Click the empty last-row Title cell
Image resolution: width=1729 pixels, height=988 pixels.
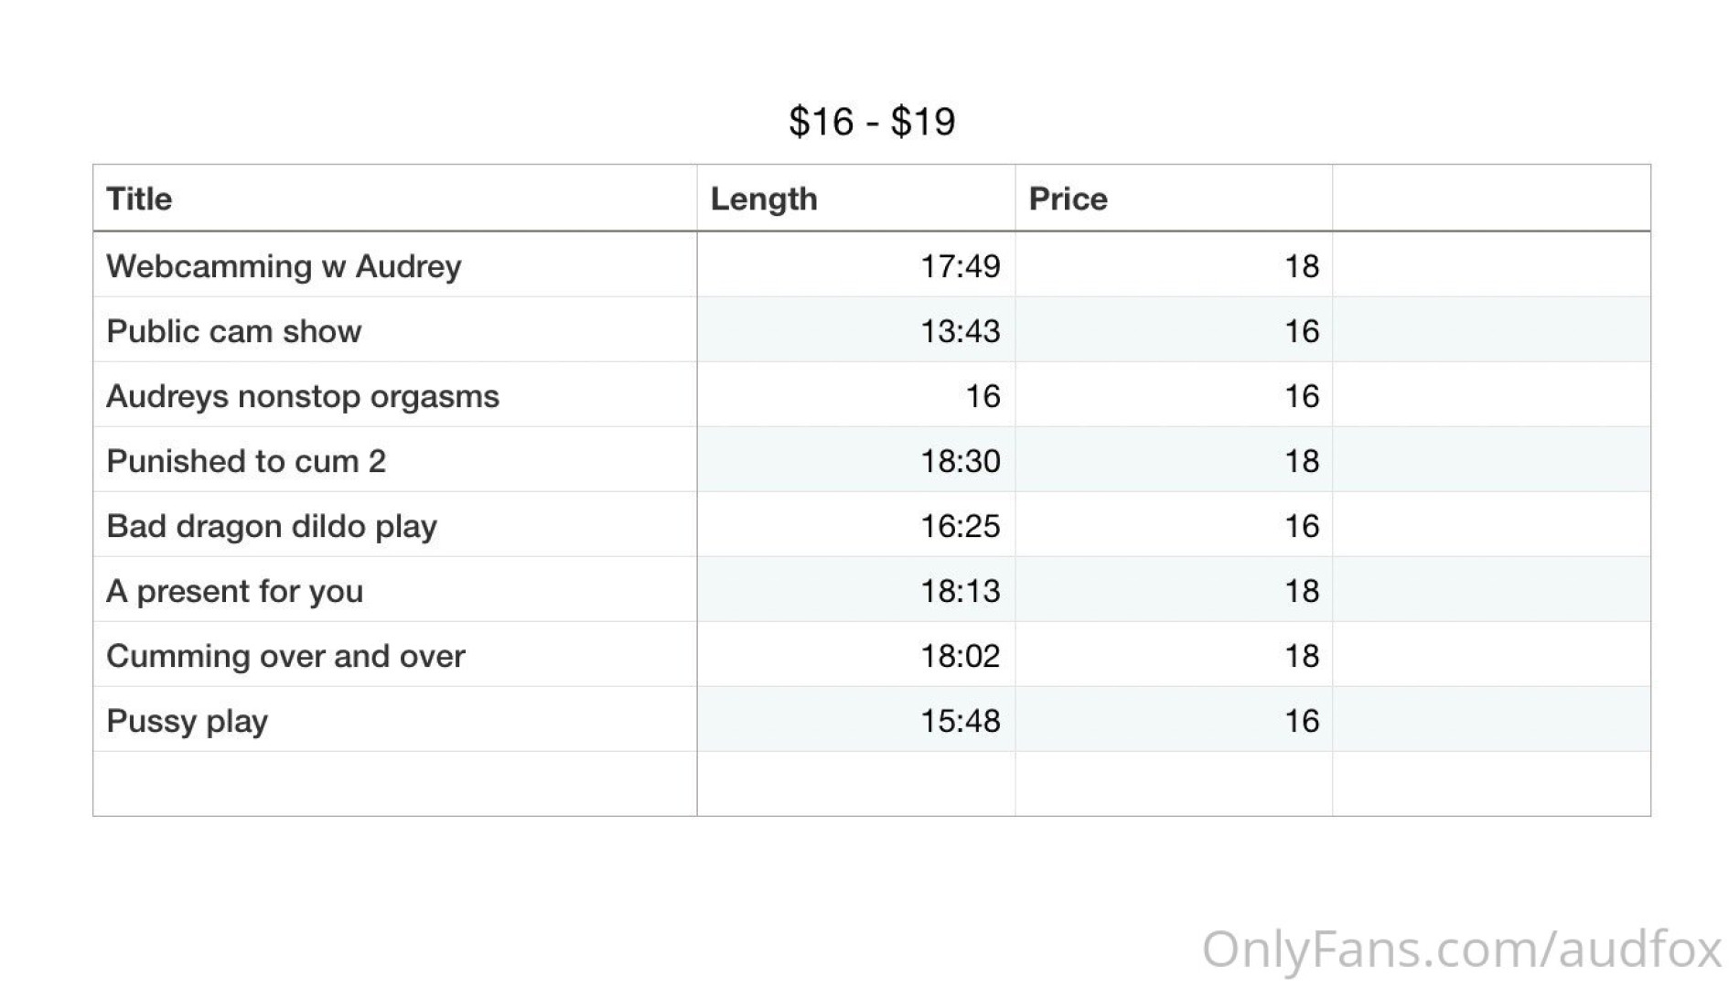tap(394, 784)
